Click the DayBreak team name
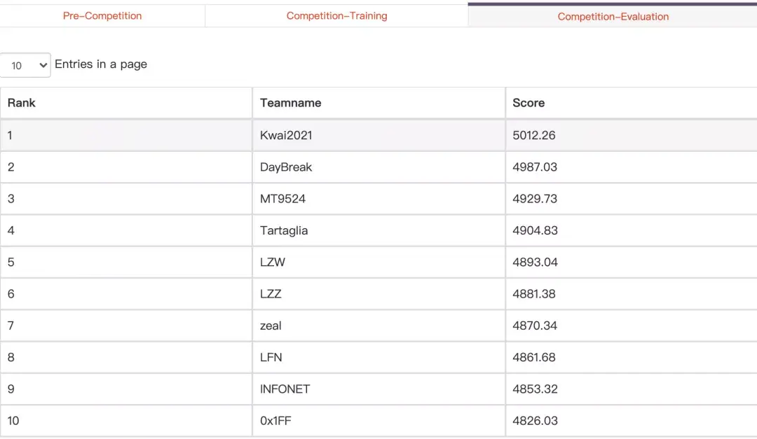 286,167
